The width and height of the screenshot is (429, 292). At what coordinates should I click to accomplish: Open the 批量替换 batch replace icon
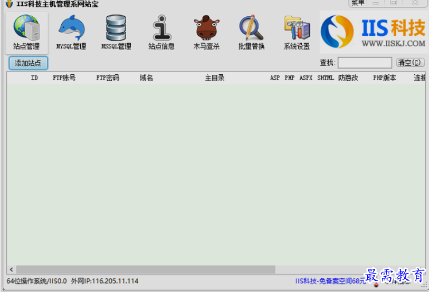pyautogui.click(x=251, y=33)
